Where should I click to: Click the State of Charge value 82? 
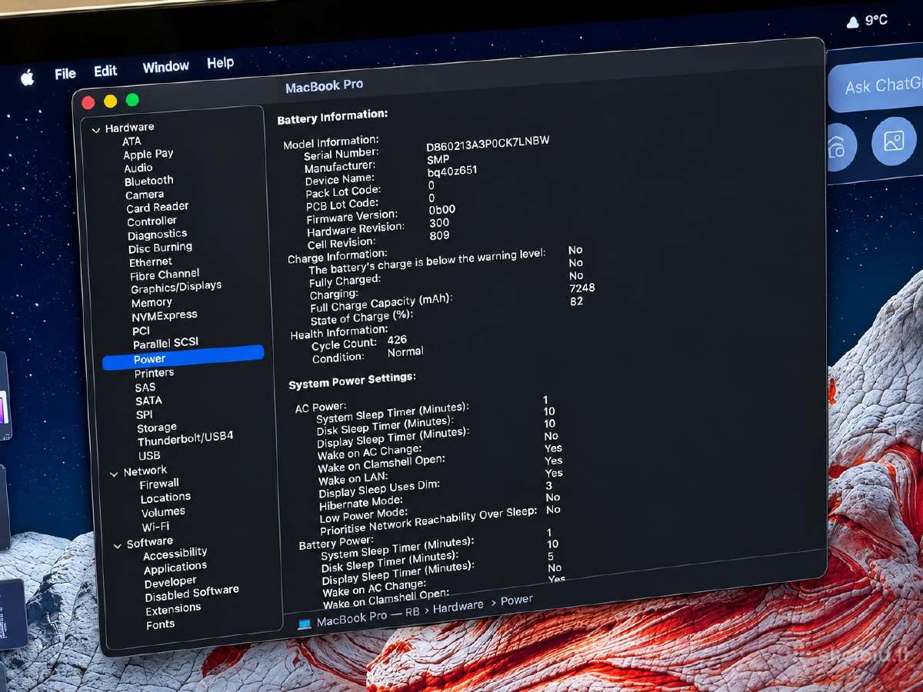tap(577, 301)
